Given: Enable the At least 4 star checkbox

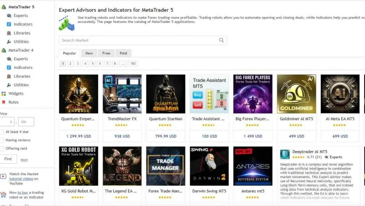Looking at the screenshot, I should click(2, 132).
